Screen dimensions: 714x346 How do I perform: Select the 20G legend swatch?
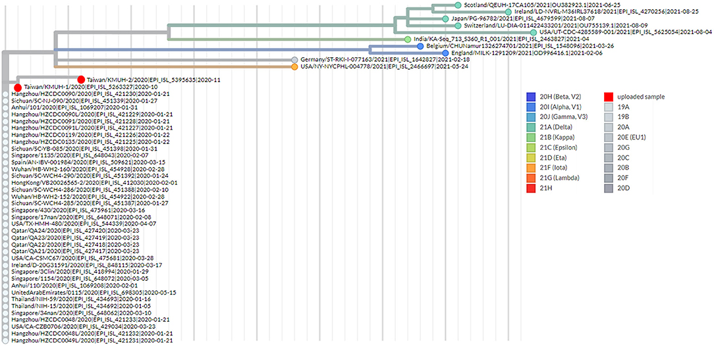(x=609, y=147)
